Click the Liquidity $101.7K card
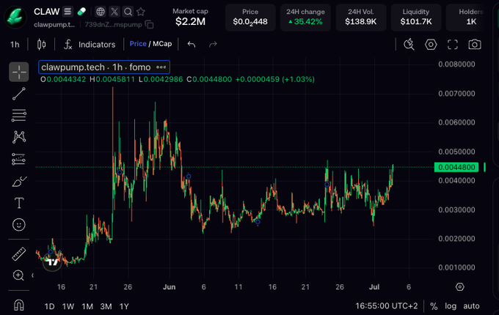The image size is (499, 315). (416, 18)
